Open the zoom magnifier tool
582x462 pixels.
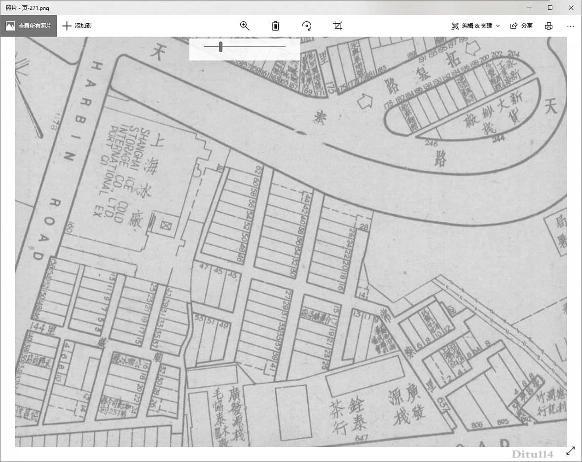point(245,26)
